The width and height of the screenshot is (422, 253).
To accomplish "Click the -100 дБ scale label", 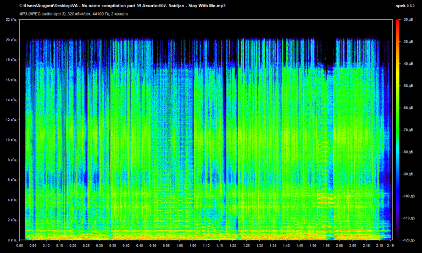I will tap(409, 196).
